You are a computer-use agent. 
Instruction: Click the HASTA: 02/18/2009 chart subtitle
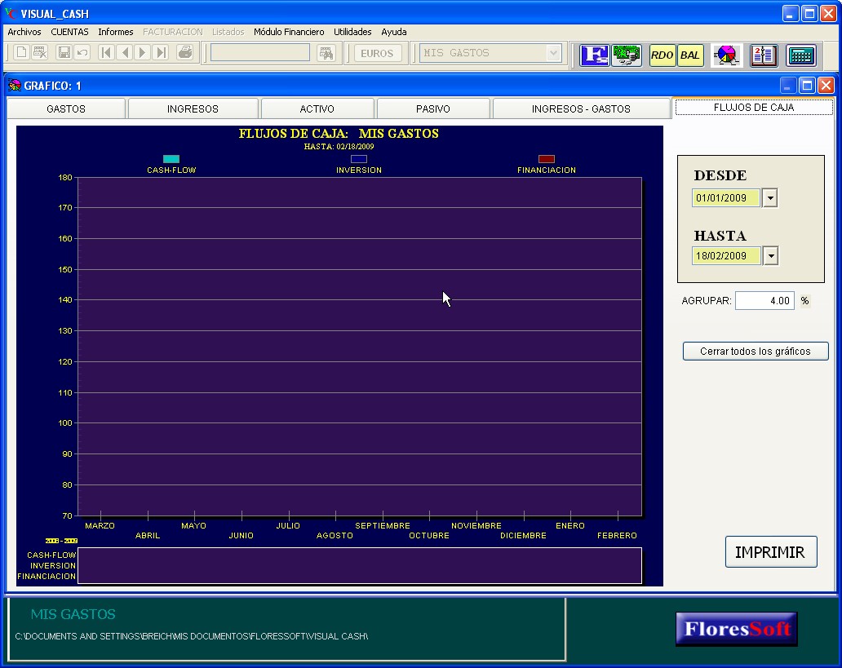pos(339,147)
